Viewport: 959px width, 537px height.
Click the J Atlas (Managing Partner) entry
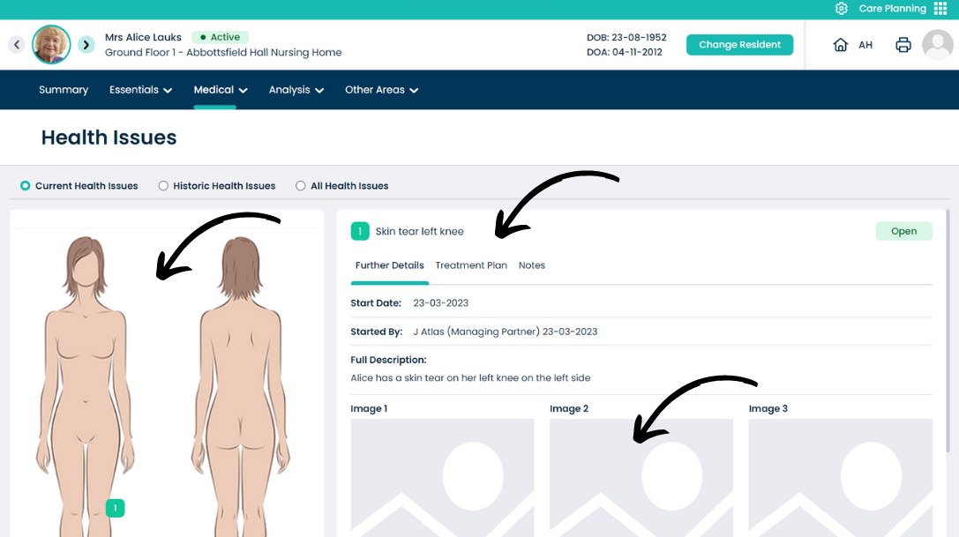point(506,332)
